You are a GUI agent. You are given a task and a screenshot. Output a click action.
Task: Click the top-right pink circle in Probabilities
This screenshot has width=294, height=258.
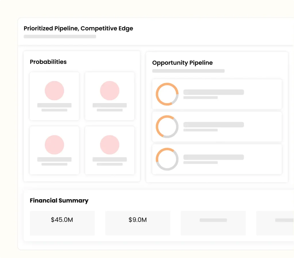point(109,91)
